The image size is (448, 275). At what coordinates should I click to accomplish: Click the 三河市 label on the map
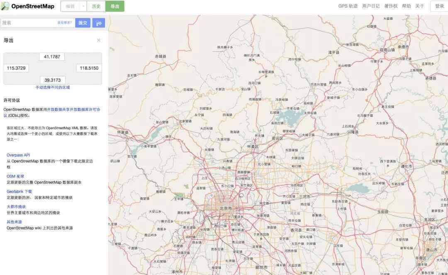coord(304,197)
